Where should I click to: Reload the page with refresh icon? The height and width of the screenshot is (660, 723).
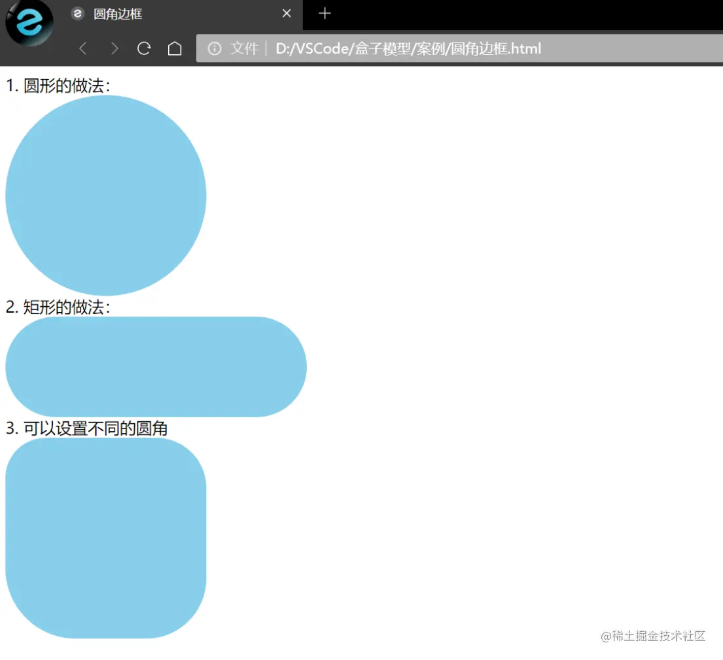144,48
